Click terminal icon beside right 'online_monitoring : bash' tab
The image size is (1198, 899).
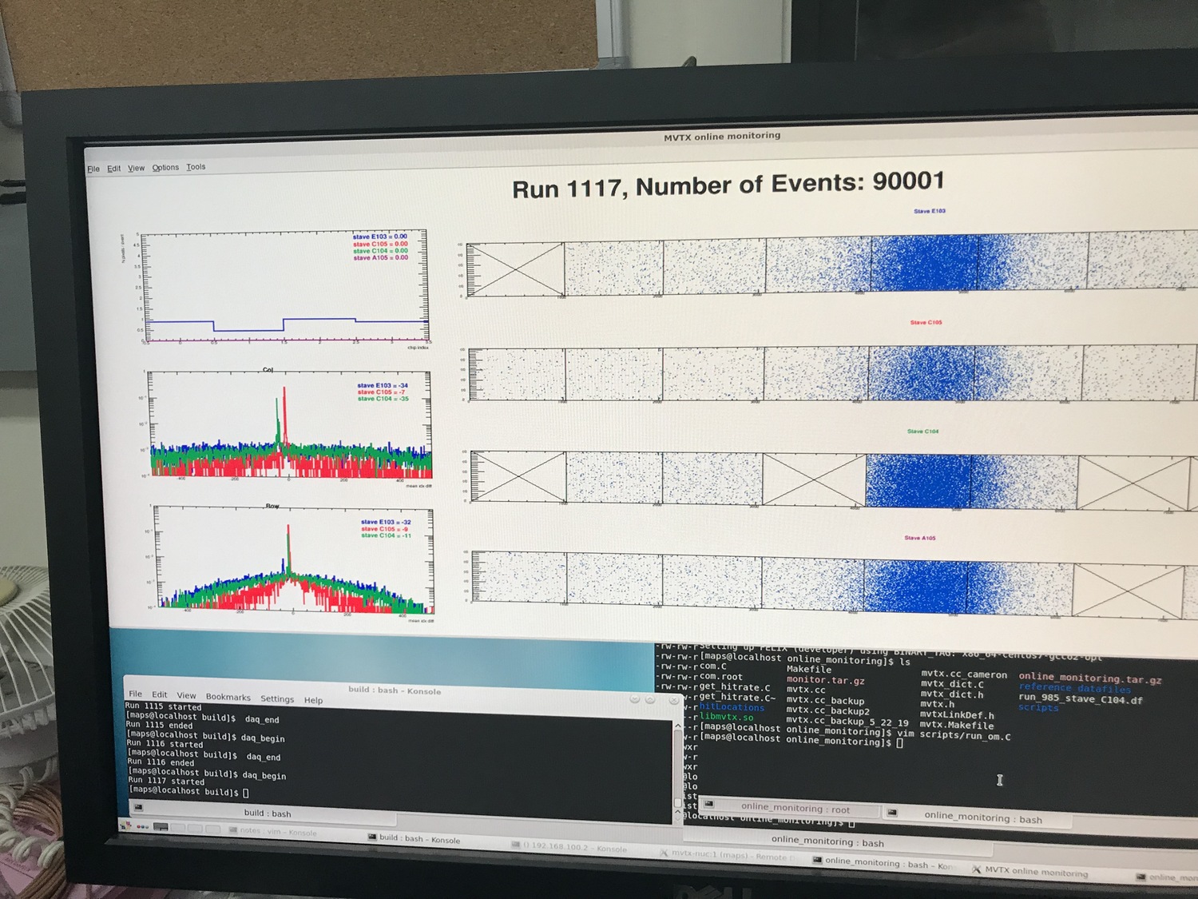pos(892,813)
